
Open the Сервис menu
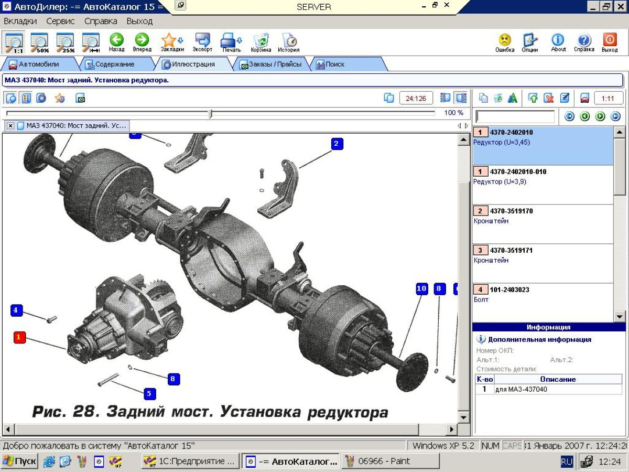tap(60, 22)
